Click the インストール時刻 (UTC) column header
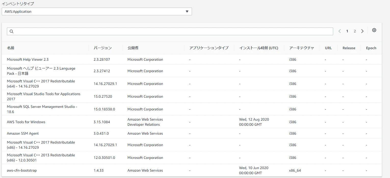 (x=259, y=48)
